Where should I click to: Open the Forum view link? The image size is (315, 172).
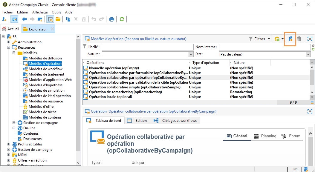[291, 136]
